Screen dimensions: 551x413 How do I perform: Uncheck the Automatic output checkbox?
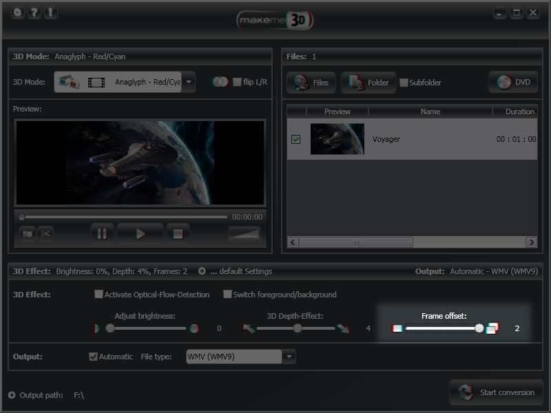tap(93, 357)
